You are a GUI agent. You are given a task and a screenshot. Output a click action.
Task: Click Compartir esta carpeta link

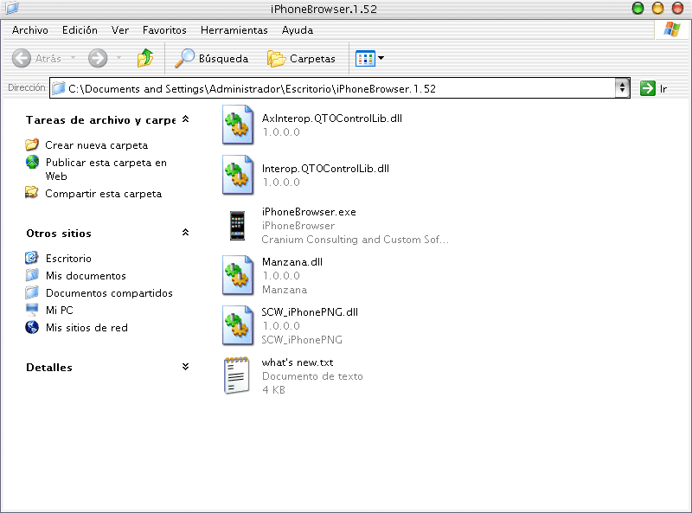pos(103,194)
